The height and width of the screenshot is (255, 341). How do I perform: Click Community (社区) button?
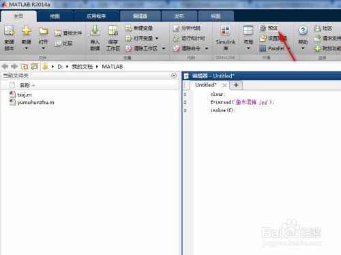coord(323,28)
